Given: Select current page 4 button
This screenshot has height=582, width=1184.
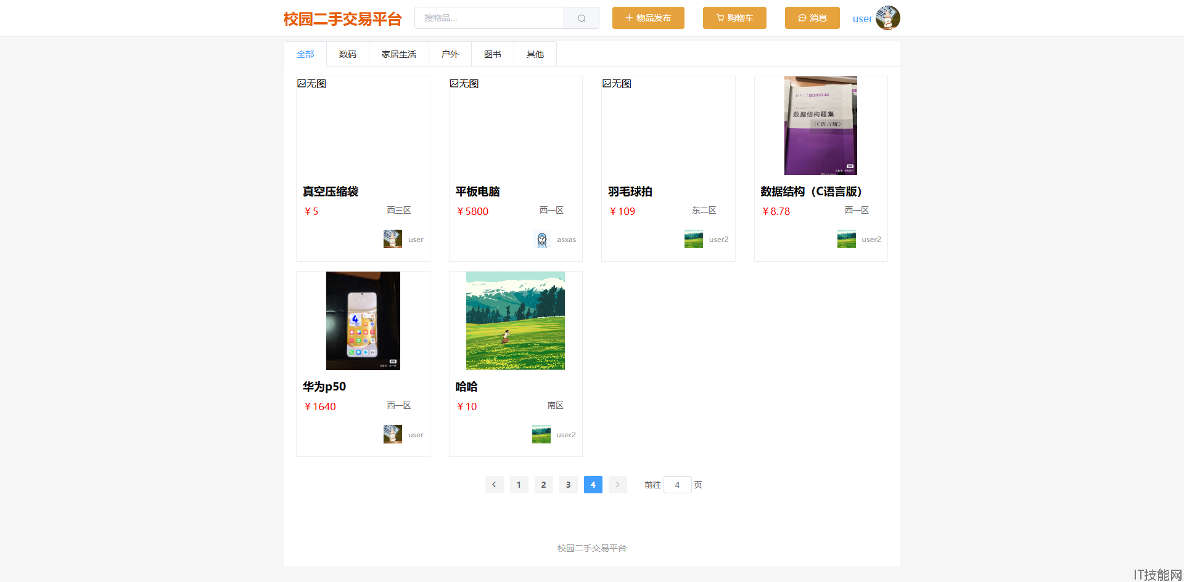Looking at the screenshot, I should coord(593,485).
